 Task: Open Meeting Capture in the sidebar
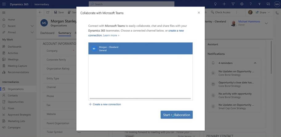coord(18,66)
